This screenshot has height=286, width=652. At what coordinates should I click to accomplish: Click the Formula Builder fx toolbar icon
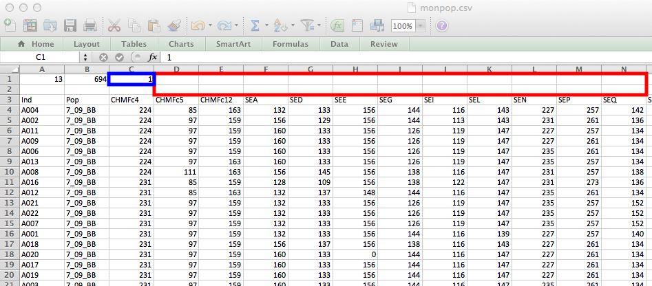click(x=337, y=25)
